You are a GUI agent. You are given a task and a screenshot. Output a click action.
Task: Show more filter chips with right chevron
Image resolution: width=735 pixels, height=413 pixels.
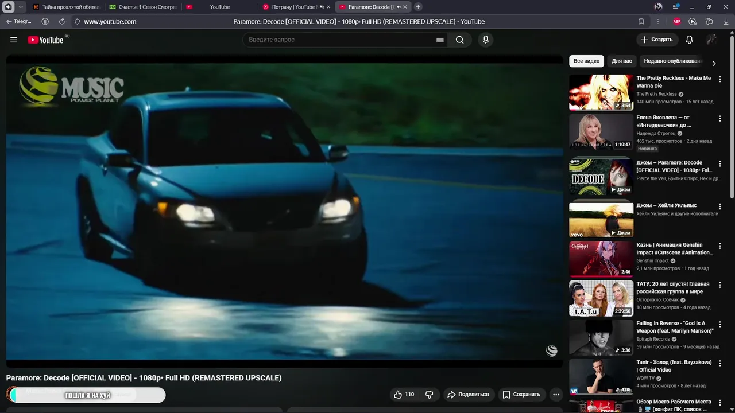714,63
